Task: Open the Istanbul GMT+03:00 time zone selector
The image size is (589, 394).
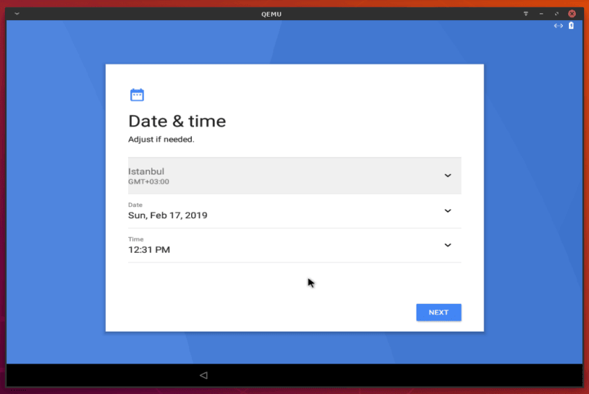Action: [x=294, y=176]
